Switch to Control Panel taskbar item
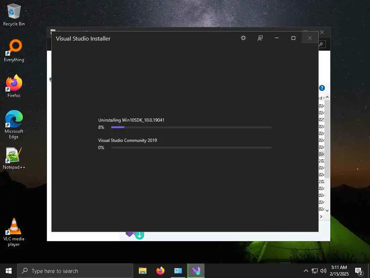370x278 pixels. click(x=178, y=271)
